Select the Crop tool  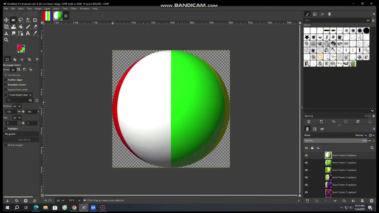pyautogui.click(x=35, y=20)
